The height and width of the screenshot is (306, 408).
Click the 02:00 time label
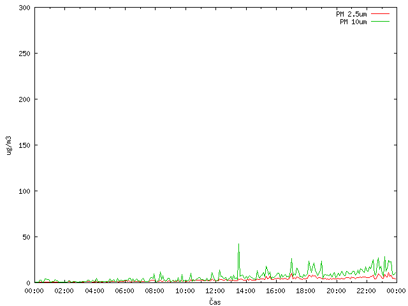(64, 291)
